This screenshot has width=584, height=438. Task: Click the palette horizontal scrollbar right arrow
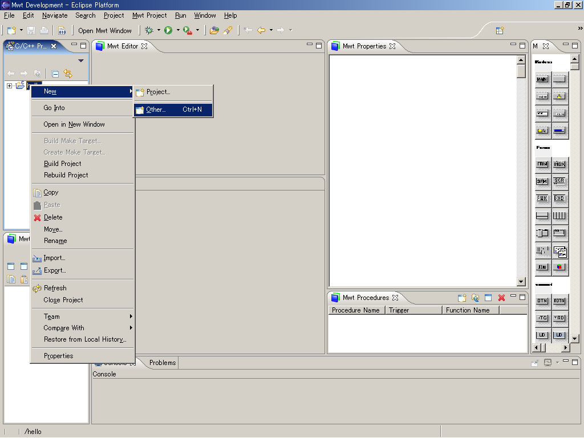(x=565, y=347)
